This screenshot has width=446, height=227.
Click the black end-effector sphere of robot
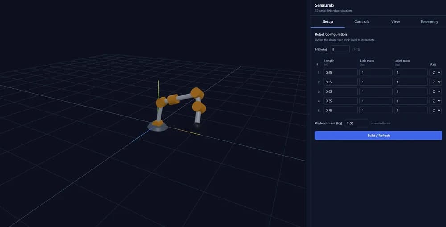tap(197, 124)
